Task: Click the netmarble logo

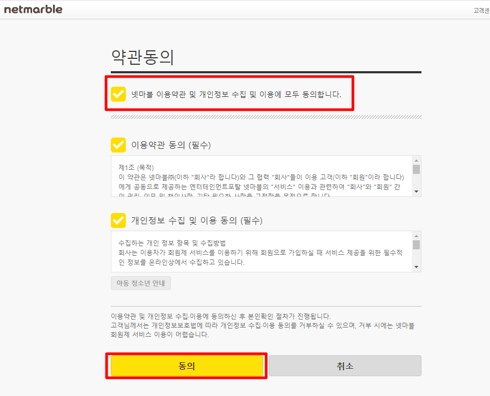Action: click(x=33, y=9)
